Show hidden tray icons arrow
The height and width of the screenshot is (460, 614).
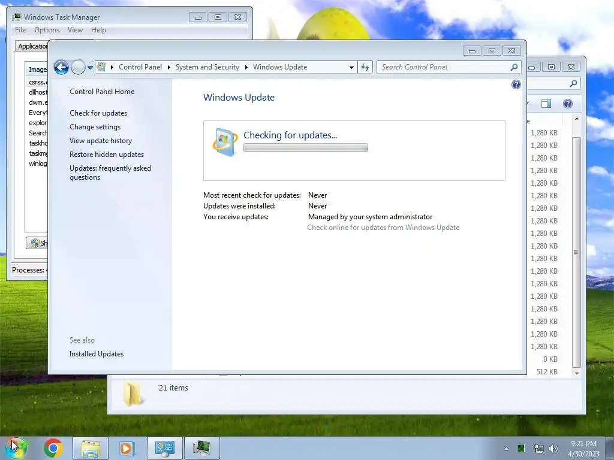506,449
